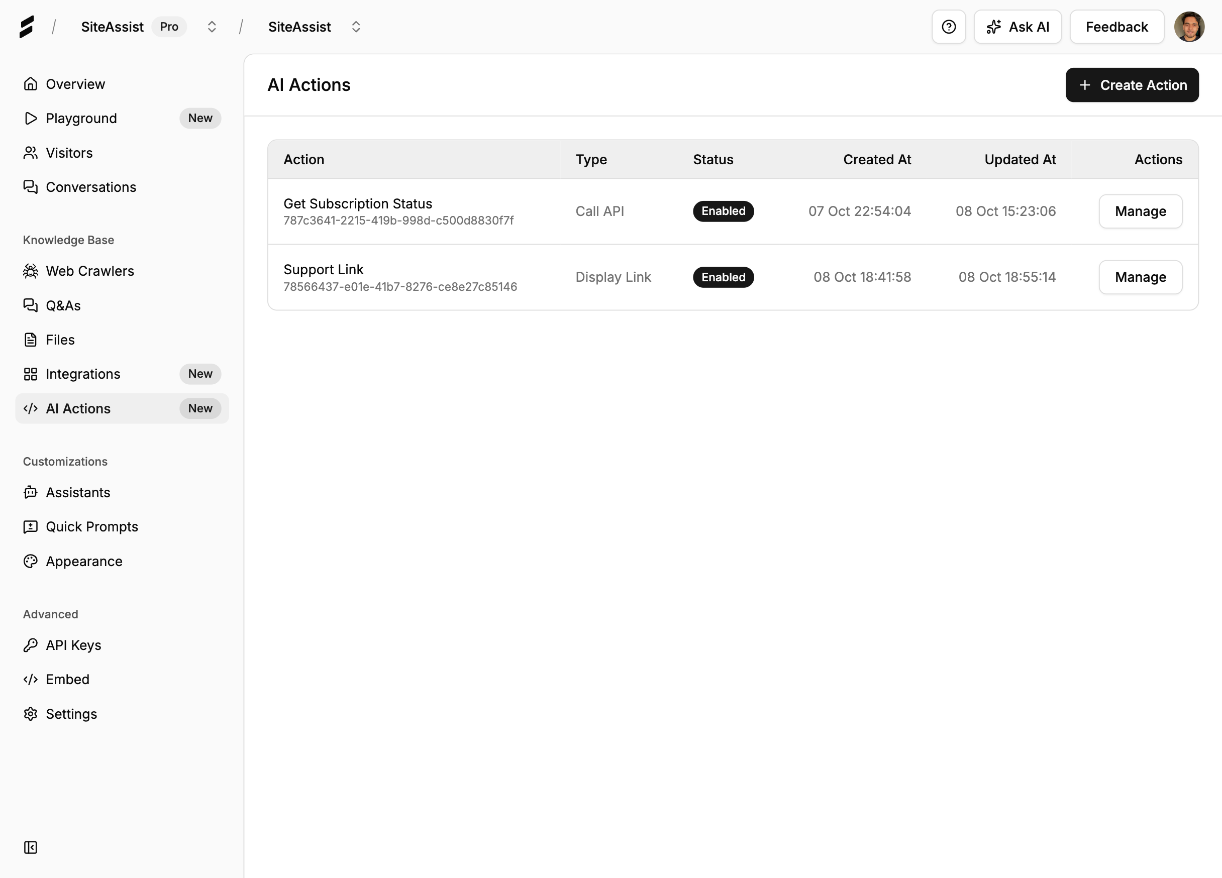This screenshot has height=878, width=1222.
Task: Open the user avatar menu
Action: pos(1189,27)
